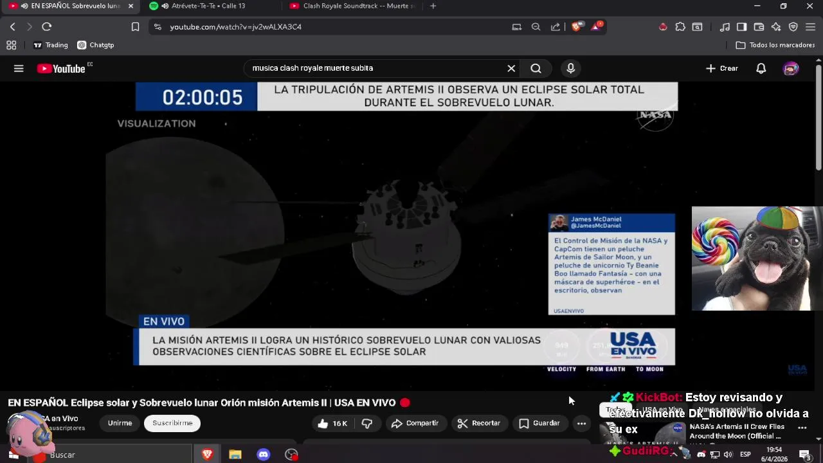Open Brave Rewards triangle icon

click(x=596, y=26)
